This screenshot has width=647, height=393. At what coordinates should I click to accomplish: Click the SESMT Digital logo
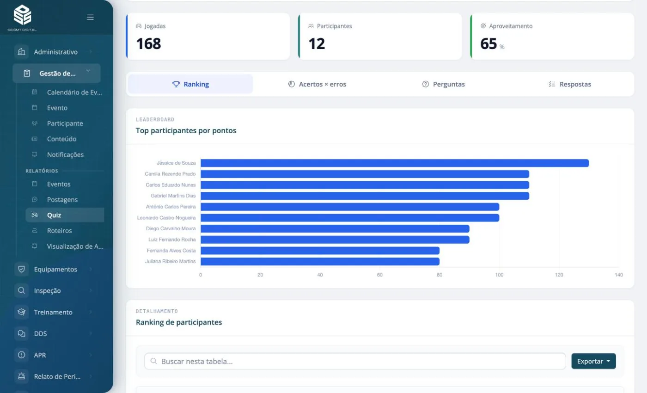(22, 18)
